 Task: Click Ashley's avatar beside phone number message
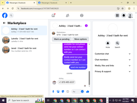[x=54, y=83]
